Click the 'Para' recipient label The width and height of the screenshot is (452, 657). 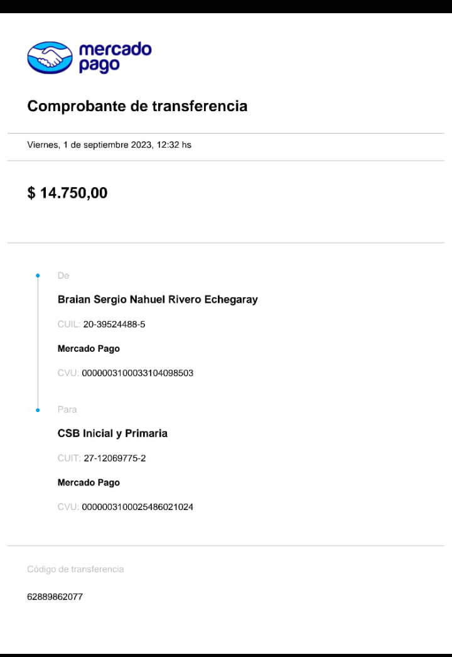coord(67,410)
